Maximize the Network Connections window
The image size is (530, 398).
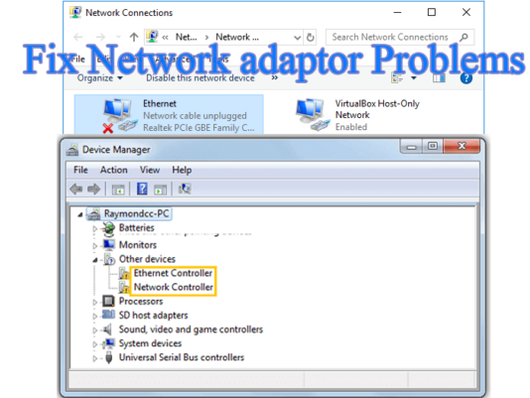coord(432,13)
